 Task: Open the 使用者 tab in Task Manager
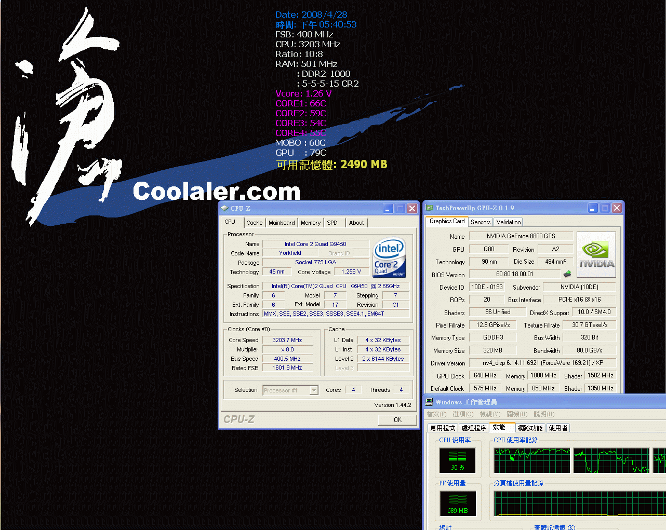[558, 428]
